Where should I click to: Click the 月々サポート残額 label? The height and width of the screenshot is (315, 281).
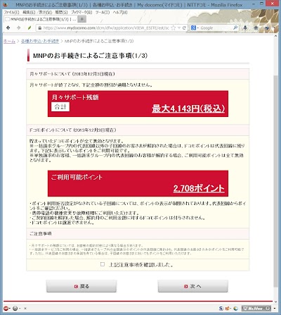(x=75, y=97)
